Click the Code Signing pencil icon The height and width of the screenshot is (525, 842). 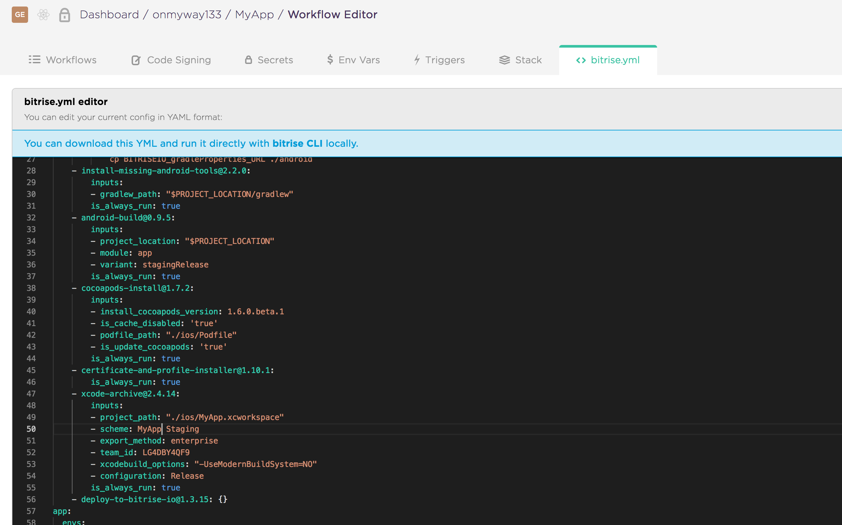pos(136,60)
